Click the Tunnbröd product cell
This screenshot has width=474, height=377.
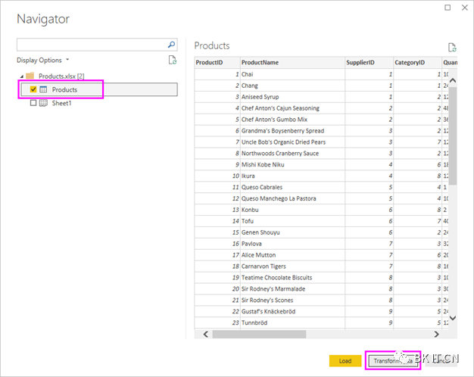click(292, 322)
